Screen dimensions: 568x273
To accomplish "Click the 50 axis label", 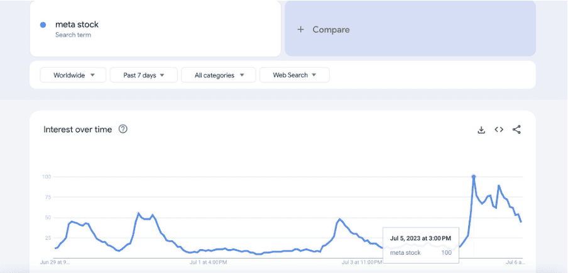I will pos(48,218).
